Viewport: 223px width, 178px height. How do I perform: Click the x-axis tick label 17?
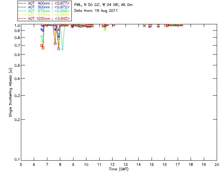point(178,164)
